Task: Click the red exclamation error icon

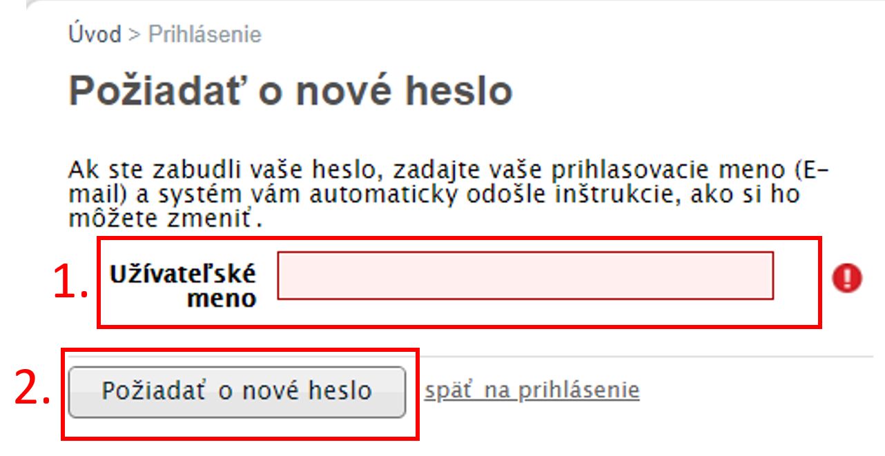Action: [847, 278]
